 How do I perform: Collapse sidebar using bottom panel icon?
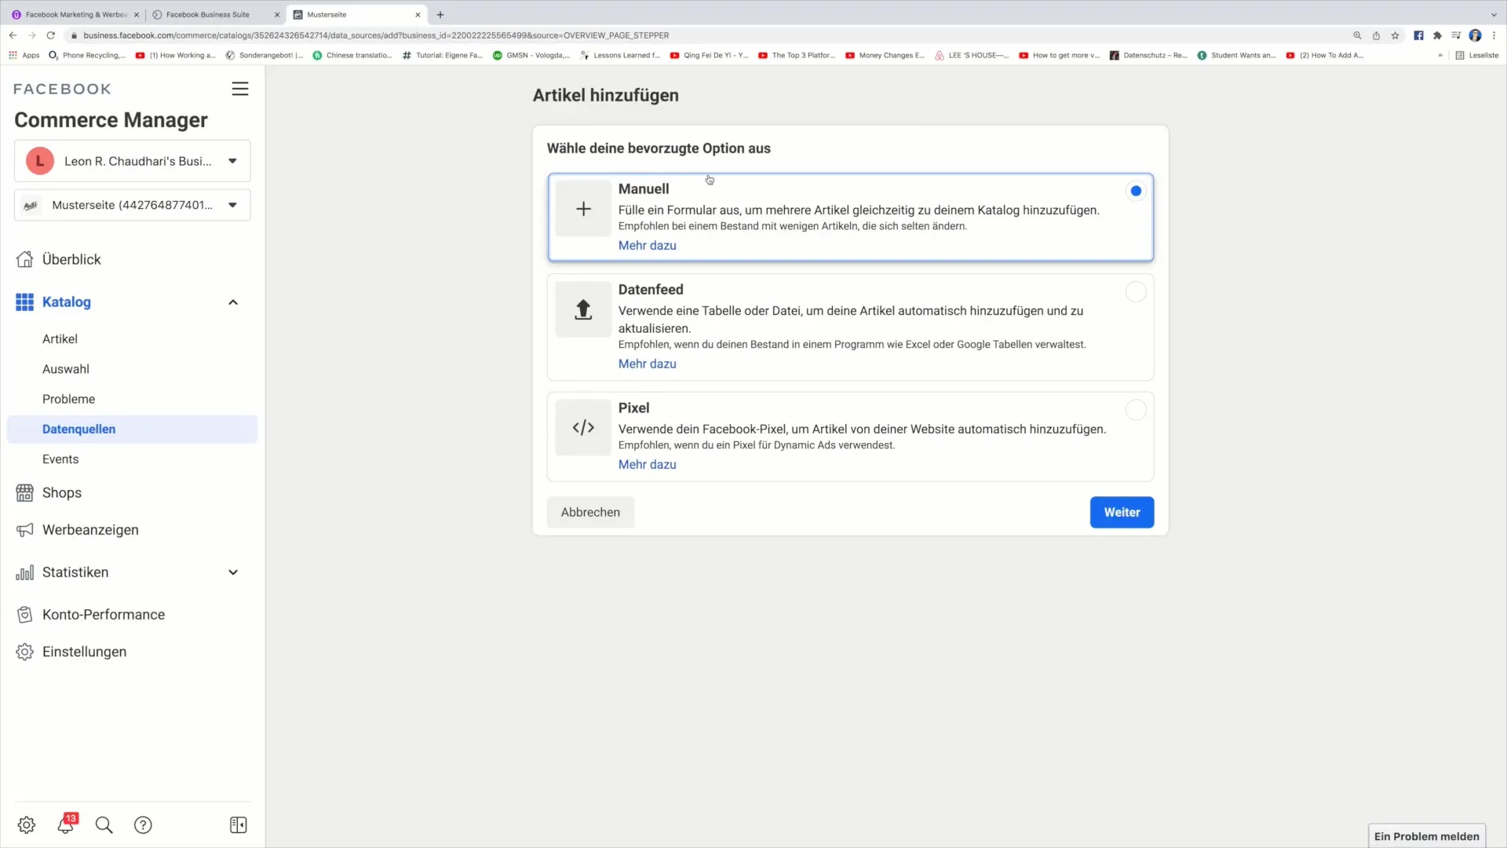[x=239, y=824]
